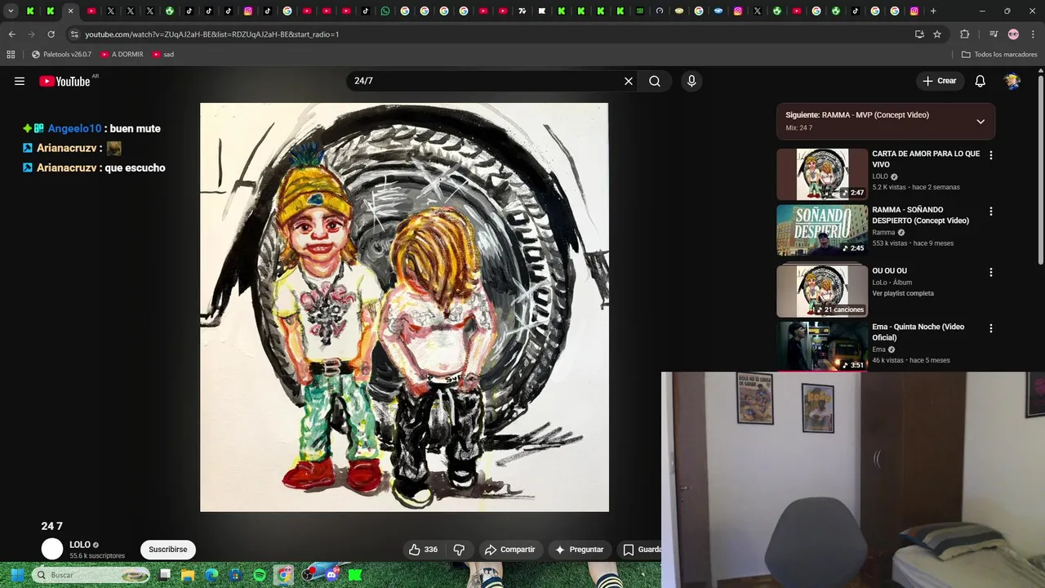Screen dimensions: 1045x588
Task: Click the video title 24 7
Action: (52, 526)
